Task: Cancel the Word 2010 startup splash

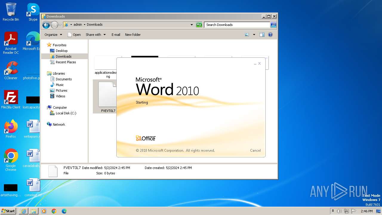Action: tap(255, 150)
